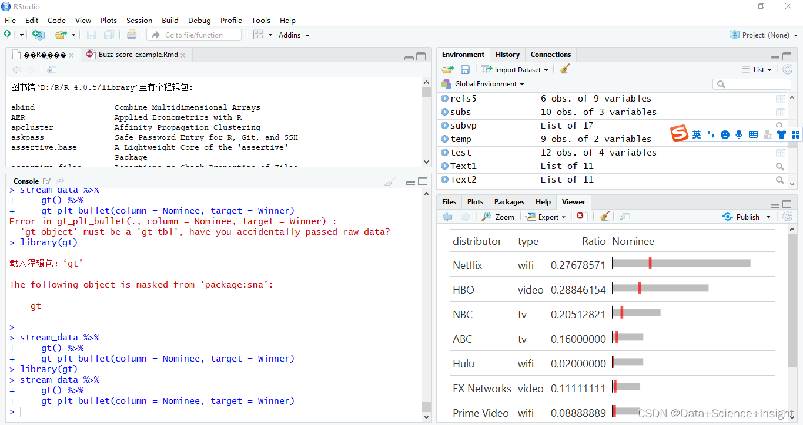Click the Save all documents icon
Viewport: 803px width, 425px height.
[x=109, y=35]
